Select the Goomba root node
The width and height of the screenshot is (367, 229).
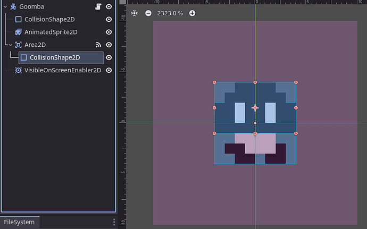tap(31, 6)
